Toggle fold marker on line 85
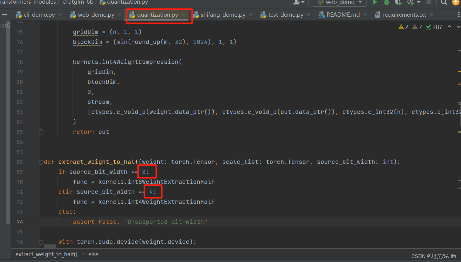The image size is (461, 262). tap(41, 132)
